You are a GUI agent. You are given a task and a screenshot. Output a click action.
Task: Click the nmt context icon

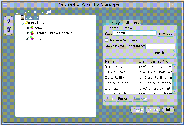click(x=32, y=38)
